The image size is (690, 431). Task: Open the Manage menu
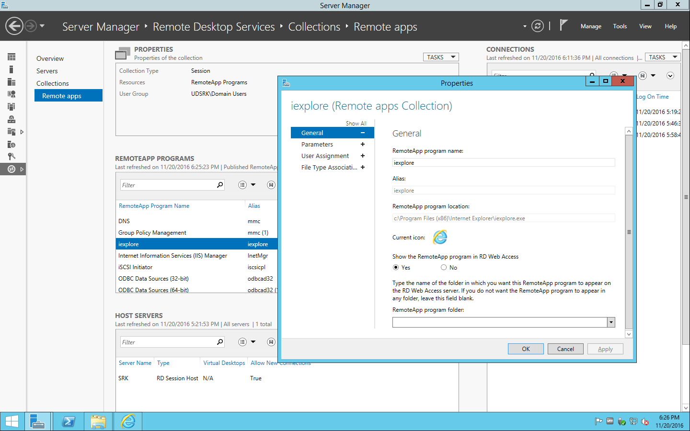590,26
